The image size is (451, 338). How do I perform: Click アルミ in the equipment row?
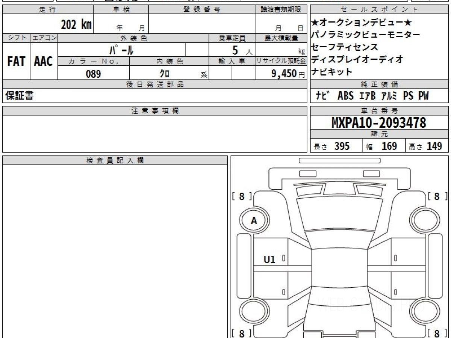pos(389,97)
